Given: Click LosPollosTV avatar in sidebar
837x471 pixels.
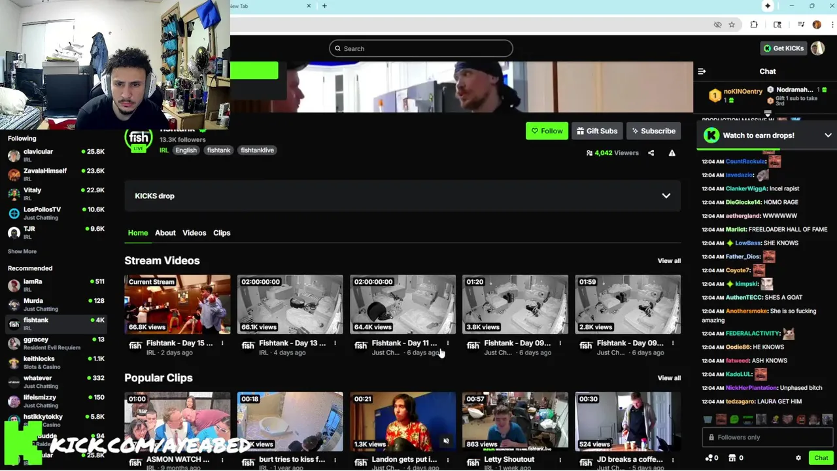Looking at the screenshot, I should [x=14, y=213].
